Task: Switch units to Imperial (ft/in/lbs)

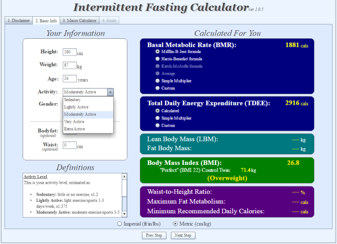Action: 119,224
